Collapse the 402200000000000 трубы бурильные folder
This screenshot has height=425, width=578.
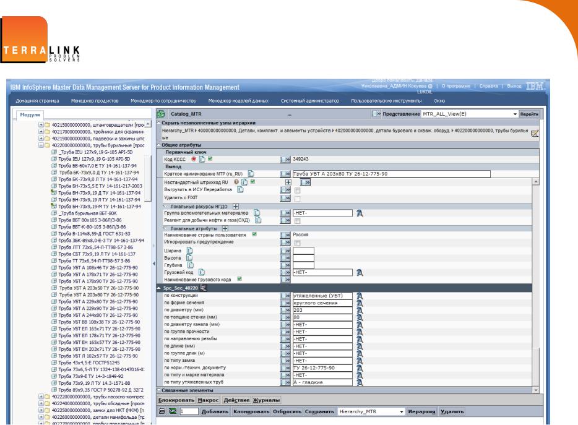click(41, 145)
